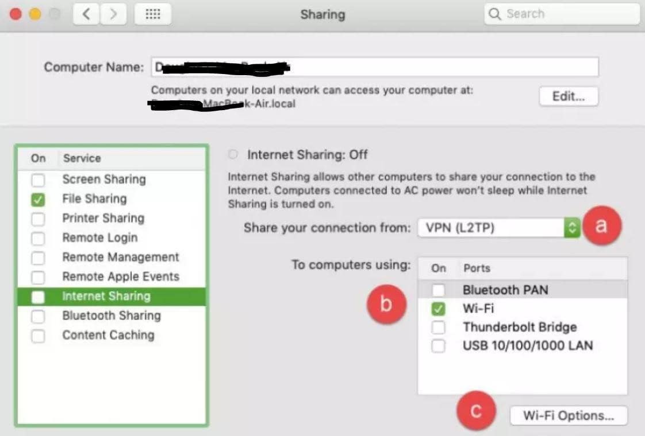Screen dimensions: 645x436
Task: Click Edit button for local hostname
Action: (568, 96)
